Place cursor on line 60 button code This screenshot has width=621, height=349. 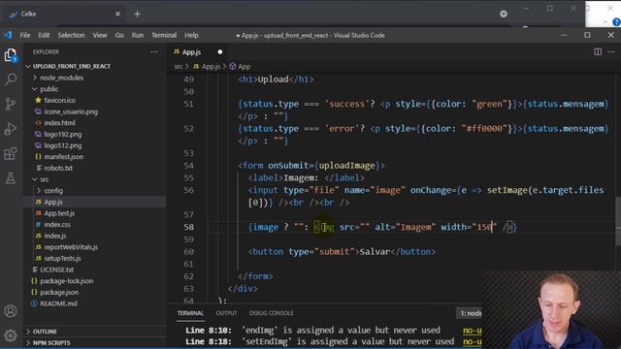click(x=342, y=252)
